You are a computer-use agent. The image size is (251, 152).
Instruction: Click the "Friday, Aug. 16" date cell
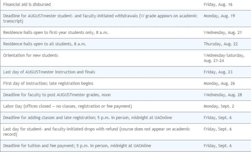tap(218, 5)
